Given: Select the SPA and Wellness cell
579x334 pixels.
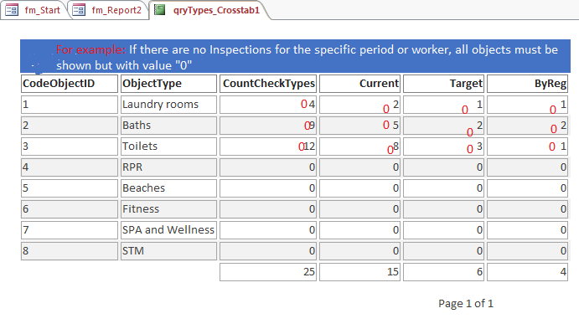Looking at the screenshot, I should 168,230.
